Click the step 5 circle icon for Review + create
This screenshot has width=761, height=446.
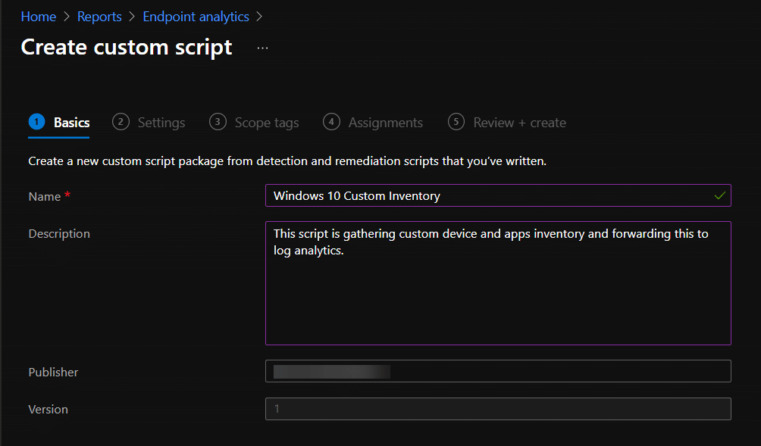456,122
